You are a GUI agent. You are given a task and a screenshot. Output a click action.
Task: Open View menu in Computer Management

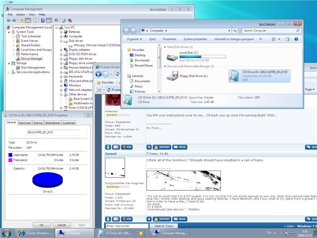(x=32, y=14)
